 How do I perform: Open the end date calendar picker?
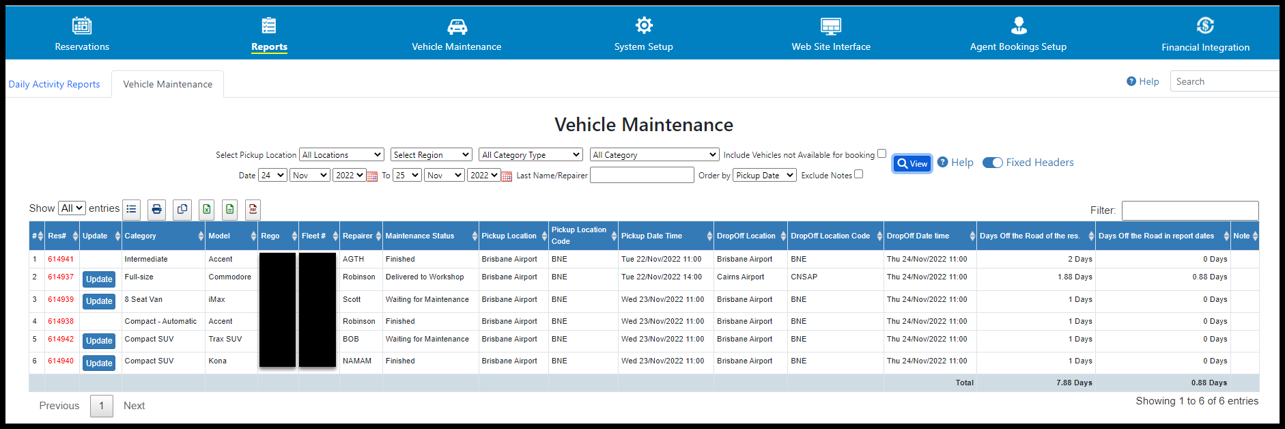(507, 176)
